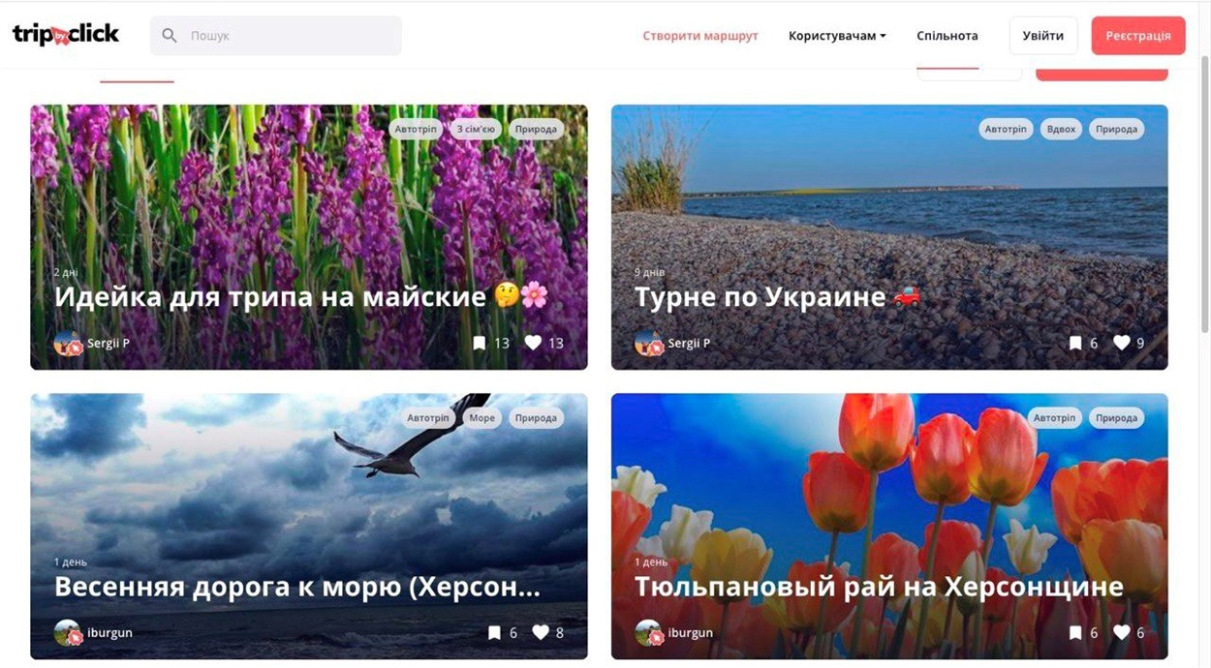The width and height of the screenshot is (1211, 668).
Task: Click the search magnifier icon
Action: coord(170,36)
